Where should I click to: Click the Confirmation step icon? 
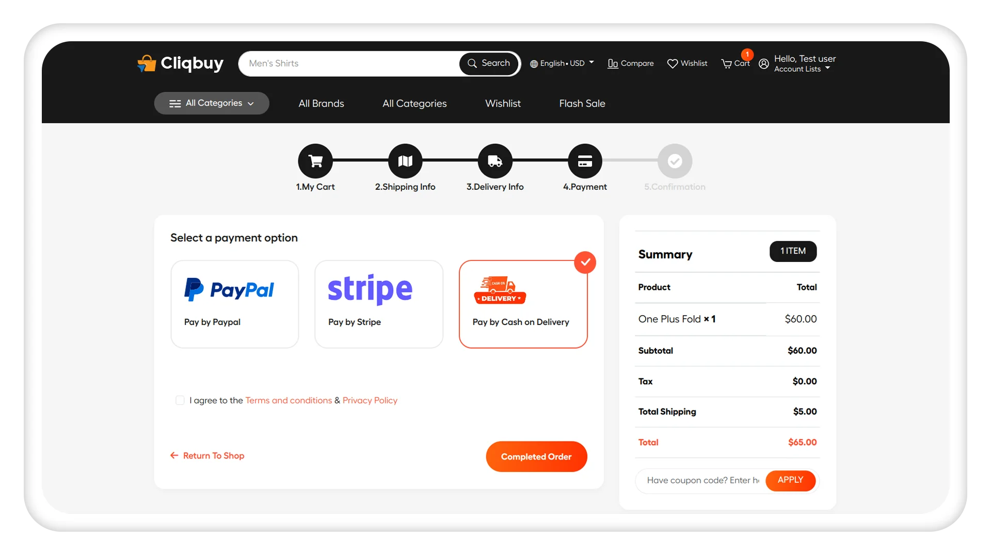[673, 161]
